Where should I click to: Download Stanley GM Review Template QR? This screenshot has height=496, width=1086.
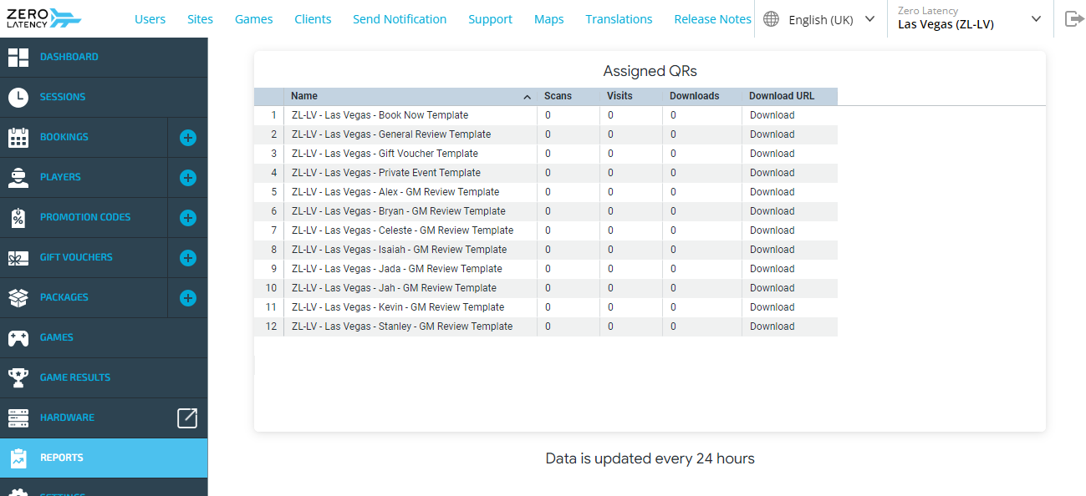tap(772, 326)
